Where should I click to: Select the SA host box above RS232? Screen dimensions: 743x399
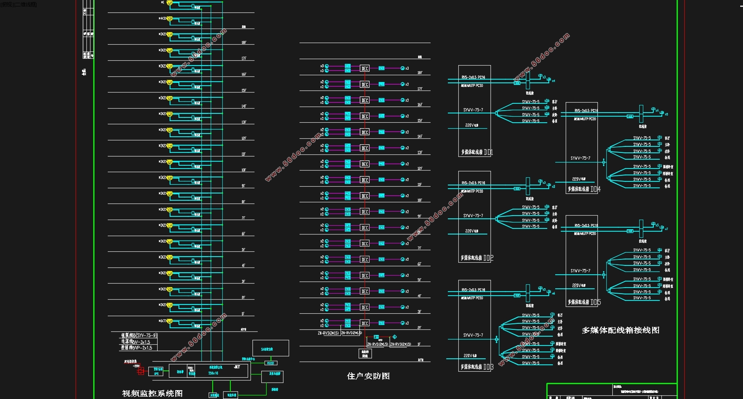click(271, 348)
